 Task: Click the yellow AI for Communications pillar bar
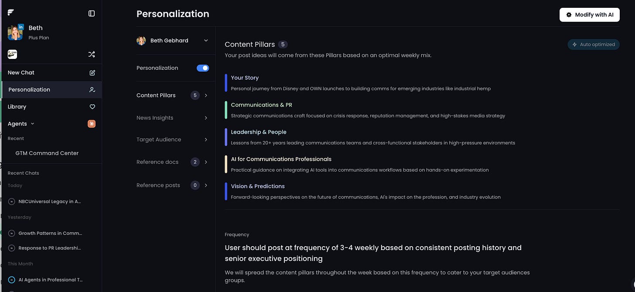coord(226,165)
